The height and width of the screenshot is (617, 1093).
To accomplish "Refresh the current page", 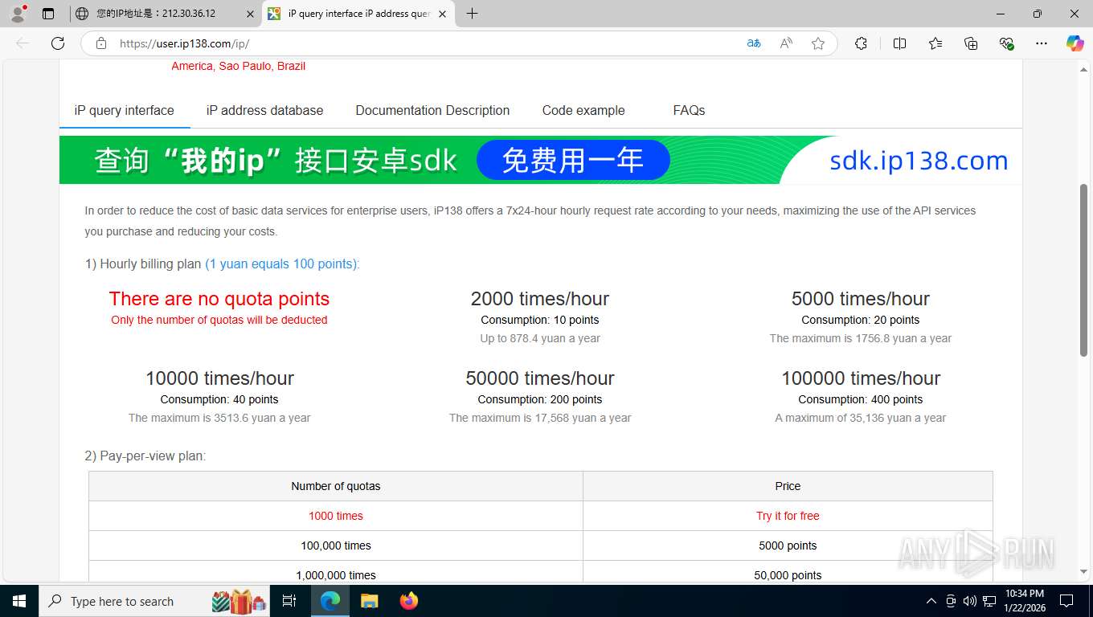I will (x=58, y=43).
